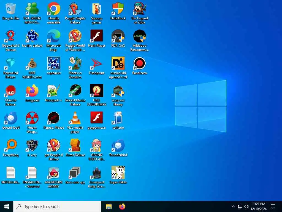
Task: Open the notifications action center
Action: pyautogui.click(x=273, y=206)
